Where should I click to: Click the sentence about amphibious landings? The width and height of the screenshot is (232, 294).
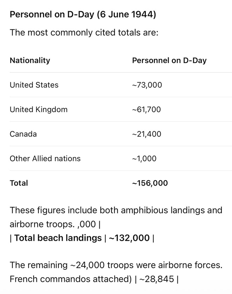116,217
